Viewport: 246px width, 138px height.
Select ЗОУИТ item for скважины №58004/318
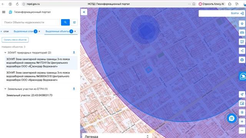[41, 76]
